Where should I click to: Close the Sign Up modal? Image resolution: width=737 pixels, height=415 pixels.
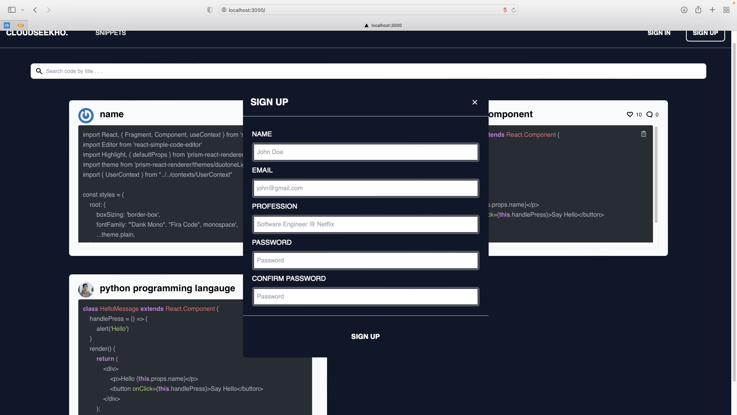coord(475,102)
